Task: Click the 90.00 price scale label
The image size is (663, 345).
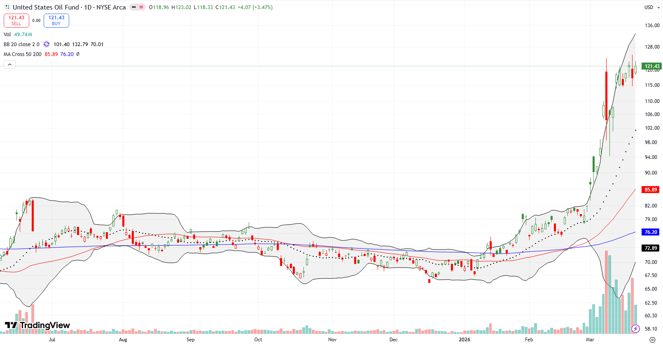Action: 651,172
